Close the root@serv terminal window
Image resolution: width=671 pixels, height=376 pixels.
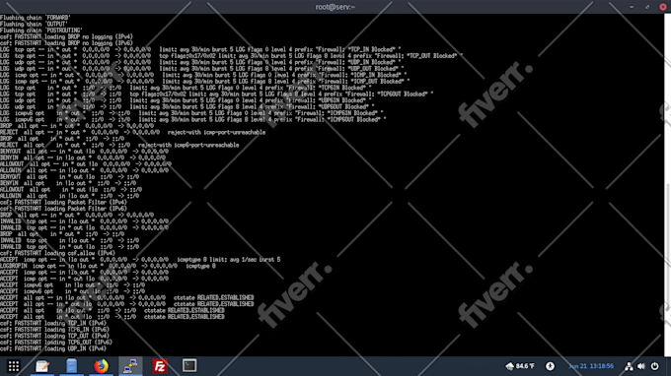coord(663,7)
